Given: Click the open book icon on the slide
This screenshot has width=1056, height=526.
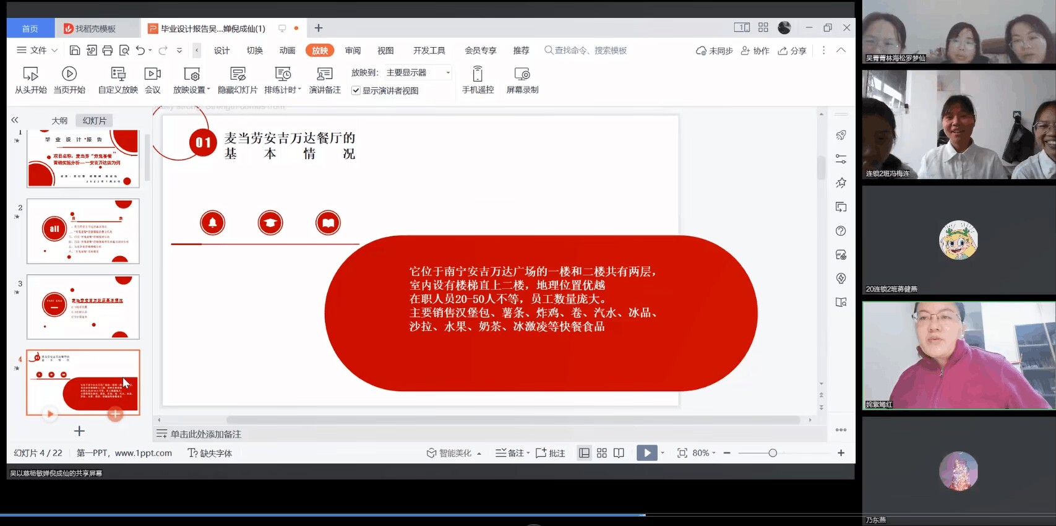Looking at the screenshot, I should coord(328,223).
